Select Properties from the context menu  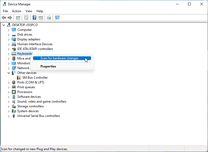[x=48, y=66]
